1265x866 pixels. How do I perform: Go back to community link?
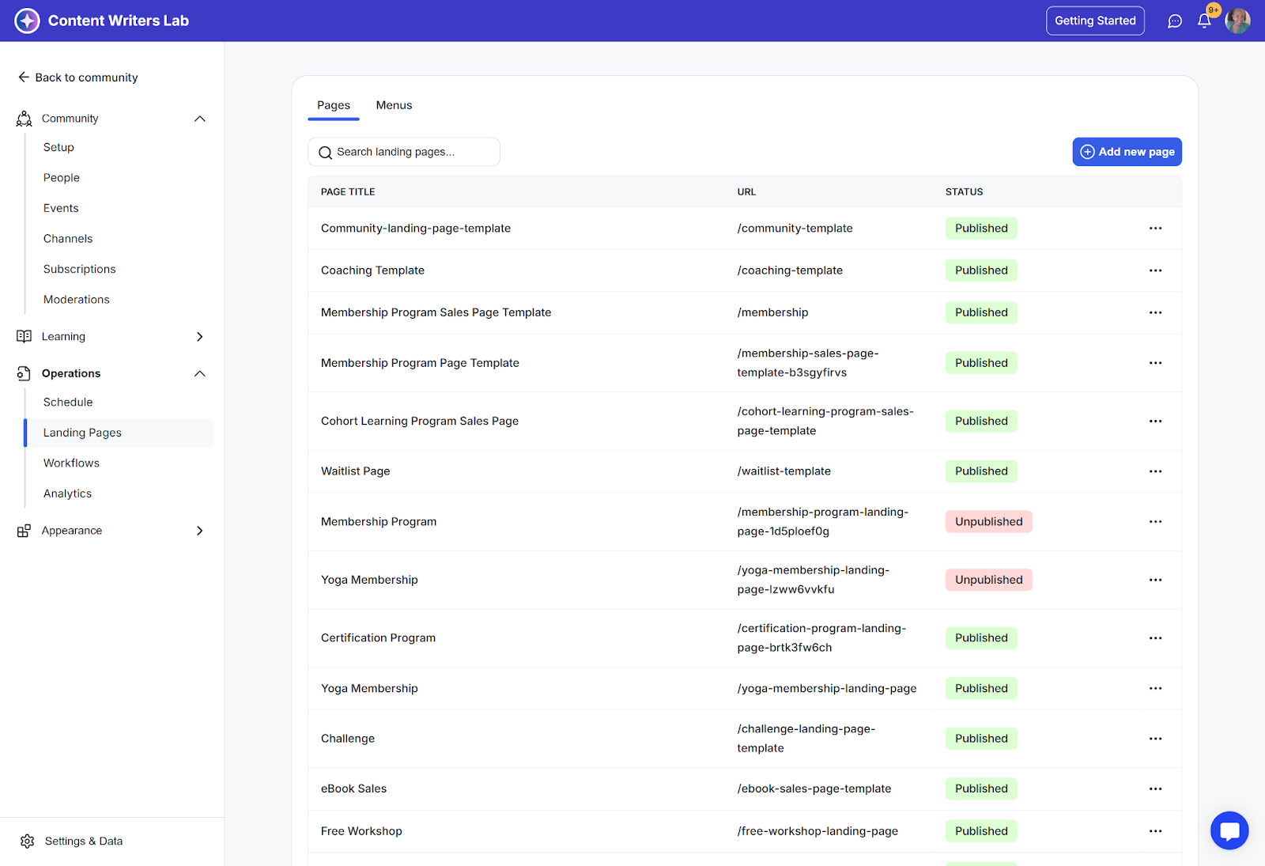click(77, 78)
